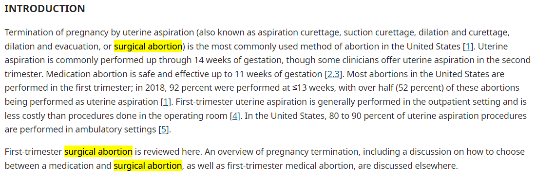Select highlighted "surgical abortion" after "dilation and evacuation, or"
The width and height of the screenshot is (536, 179).
[148, 46]
